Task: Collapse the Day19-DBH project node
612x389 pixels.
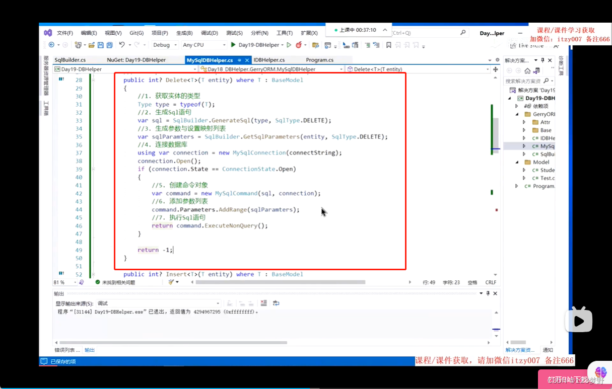Action: click(x=509, y=98)
